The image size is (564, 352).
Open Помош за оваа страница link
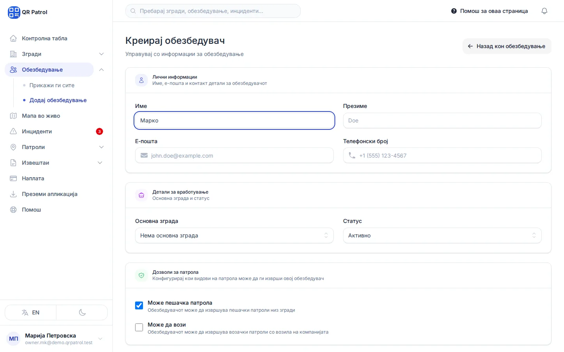pyautogui.click(x=490, y=11)
